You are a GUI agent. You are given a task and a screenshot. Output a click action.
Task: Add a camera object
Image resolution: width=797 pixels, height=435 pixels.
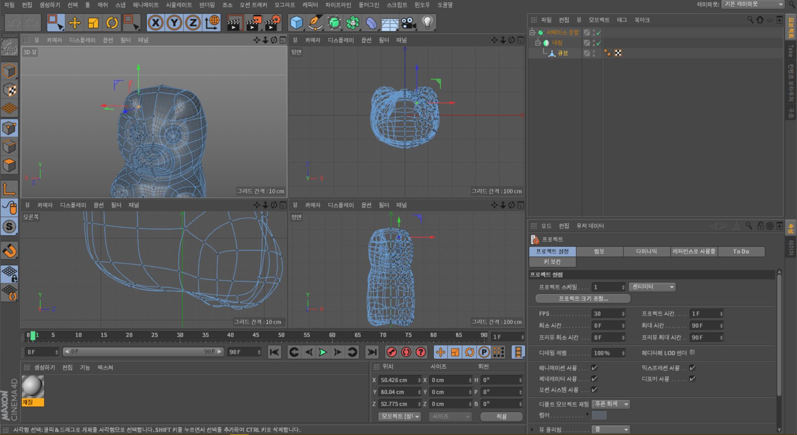click(x=409, y=22)
